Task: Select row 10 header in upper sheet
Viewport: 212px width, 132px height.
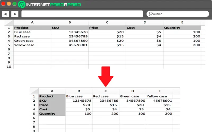Action: (9, 67)
